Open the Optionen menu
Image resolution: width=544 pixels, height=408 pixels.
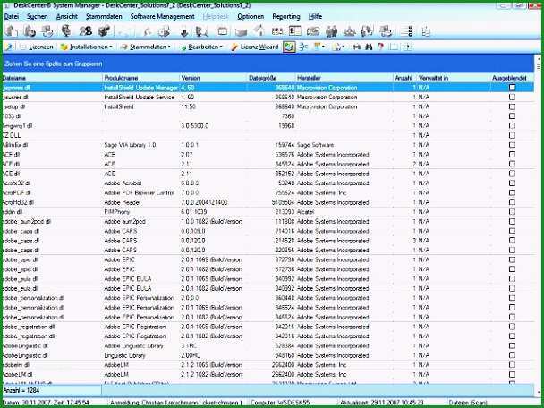[251, 16]
